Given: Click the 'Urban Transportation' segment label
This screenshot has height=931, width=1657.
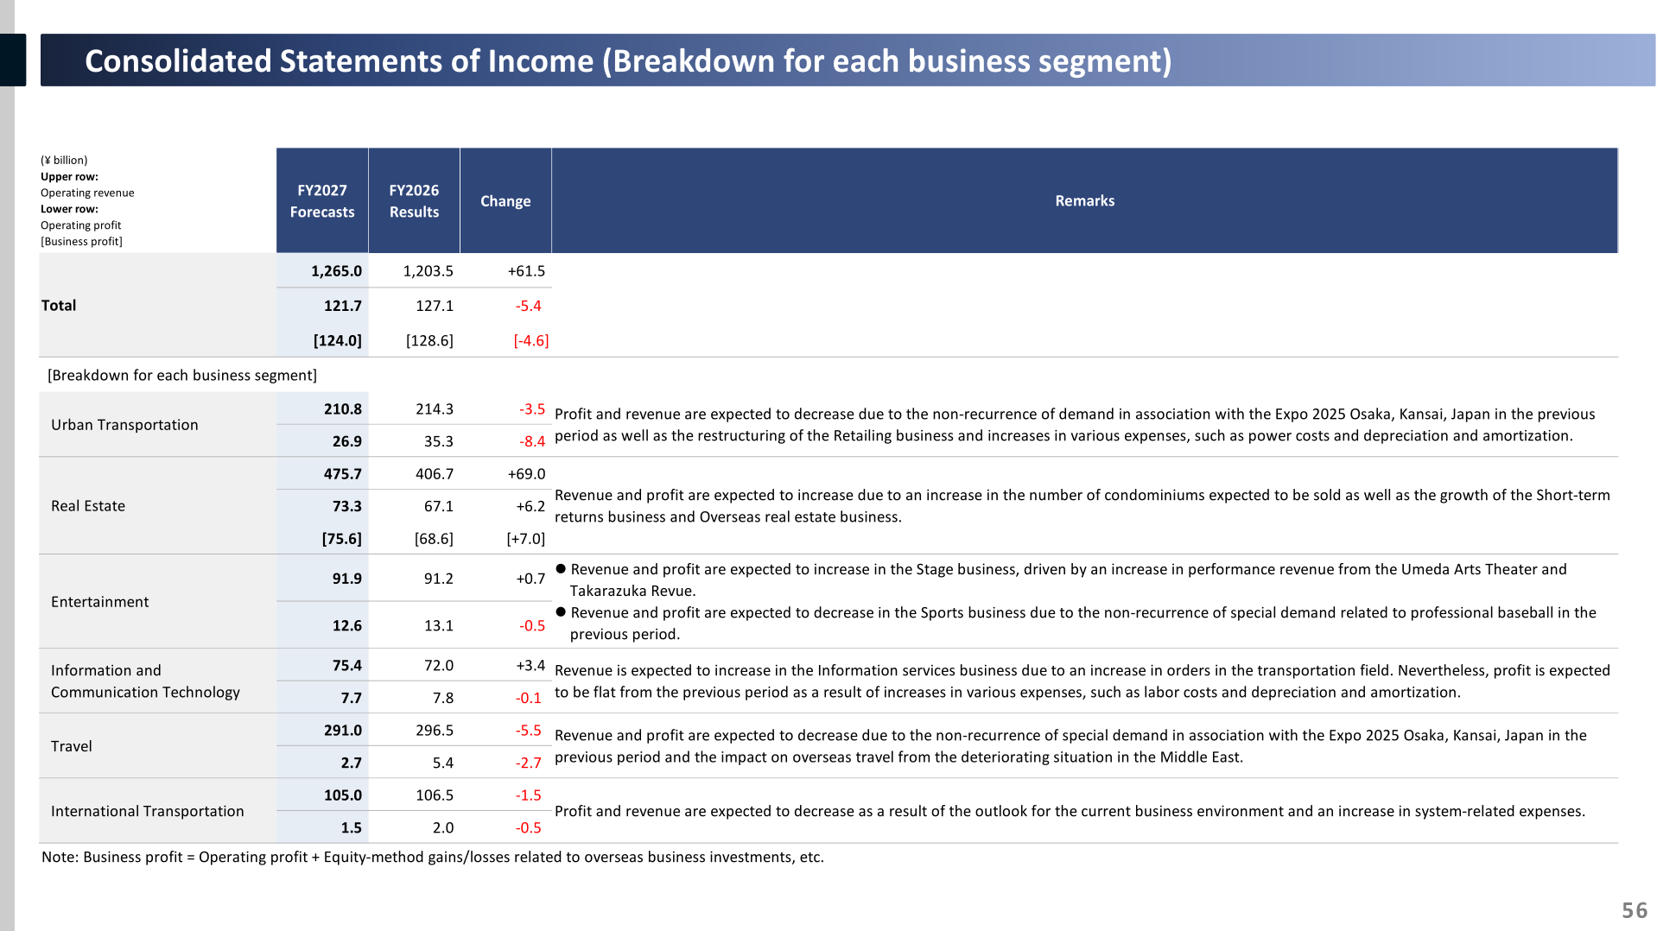Looking at the screenshot, I should [x=124, y=425].
